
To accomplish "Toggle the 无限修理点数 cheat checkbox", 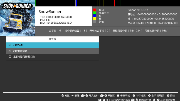I will click(10, 51).
